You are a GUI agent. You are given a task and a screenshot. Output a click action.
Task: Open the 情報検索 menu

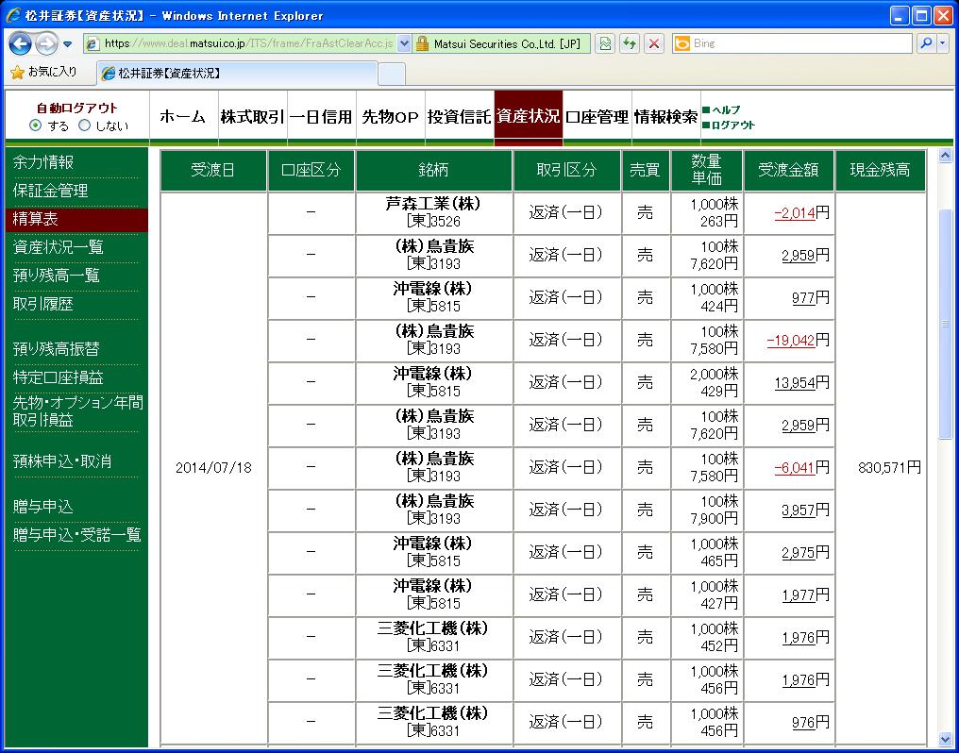coord(666,116)
